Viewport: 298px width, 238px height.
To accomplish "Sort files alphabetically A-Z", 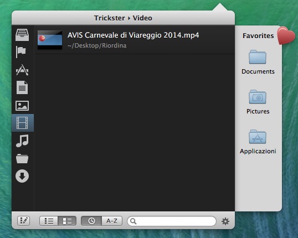I will (x=112, y=221).
